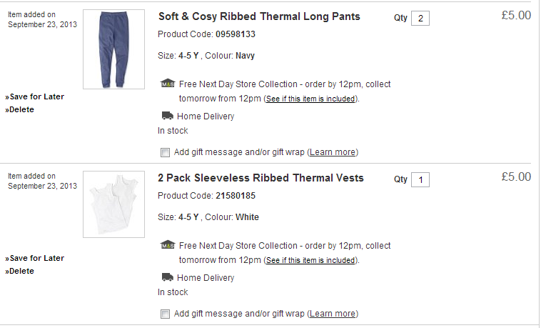Click home delivery truck icon for thermal pants
Viewport: 541px width, 328px height.
[167, 116]
